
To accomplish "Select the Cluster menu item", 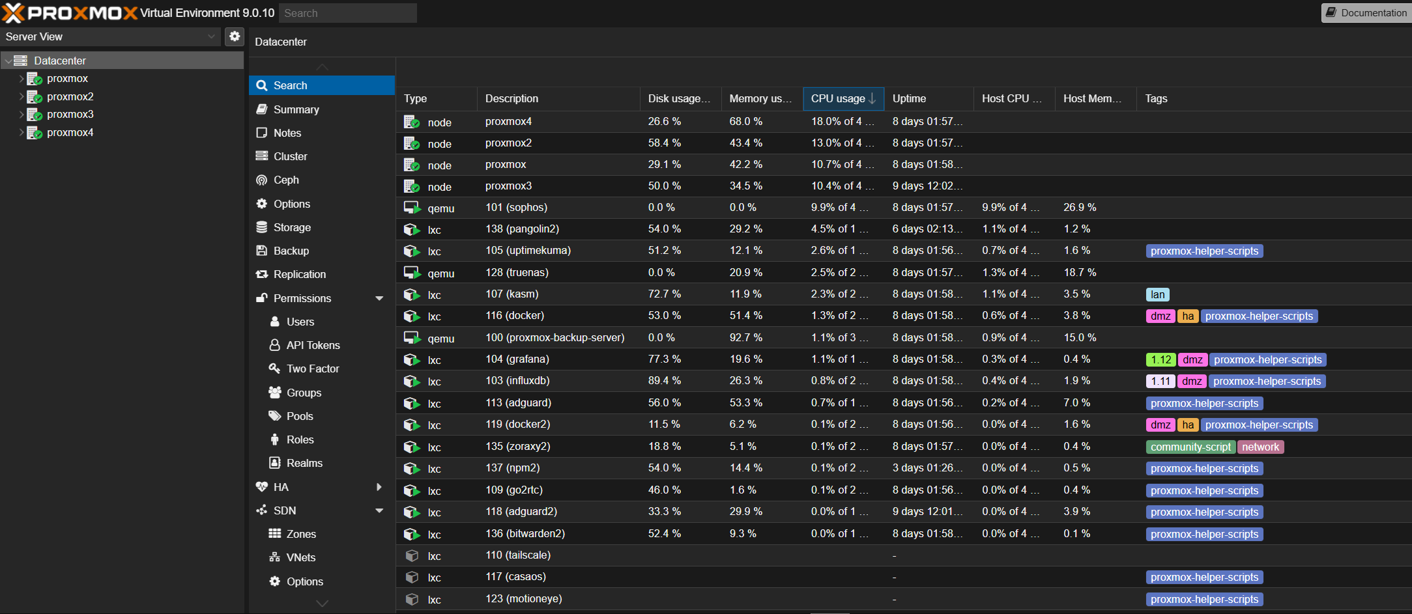I will point(290,156).
